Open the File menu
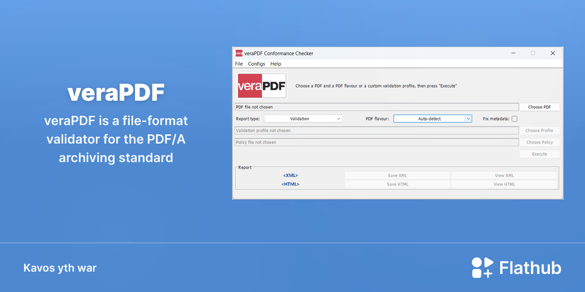The height and width of the screenshot is (292, 585). (x=239, y=64)
